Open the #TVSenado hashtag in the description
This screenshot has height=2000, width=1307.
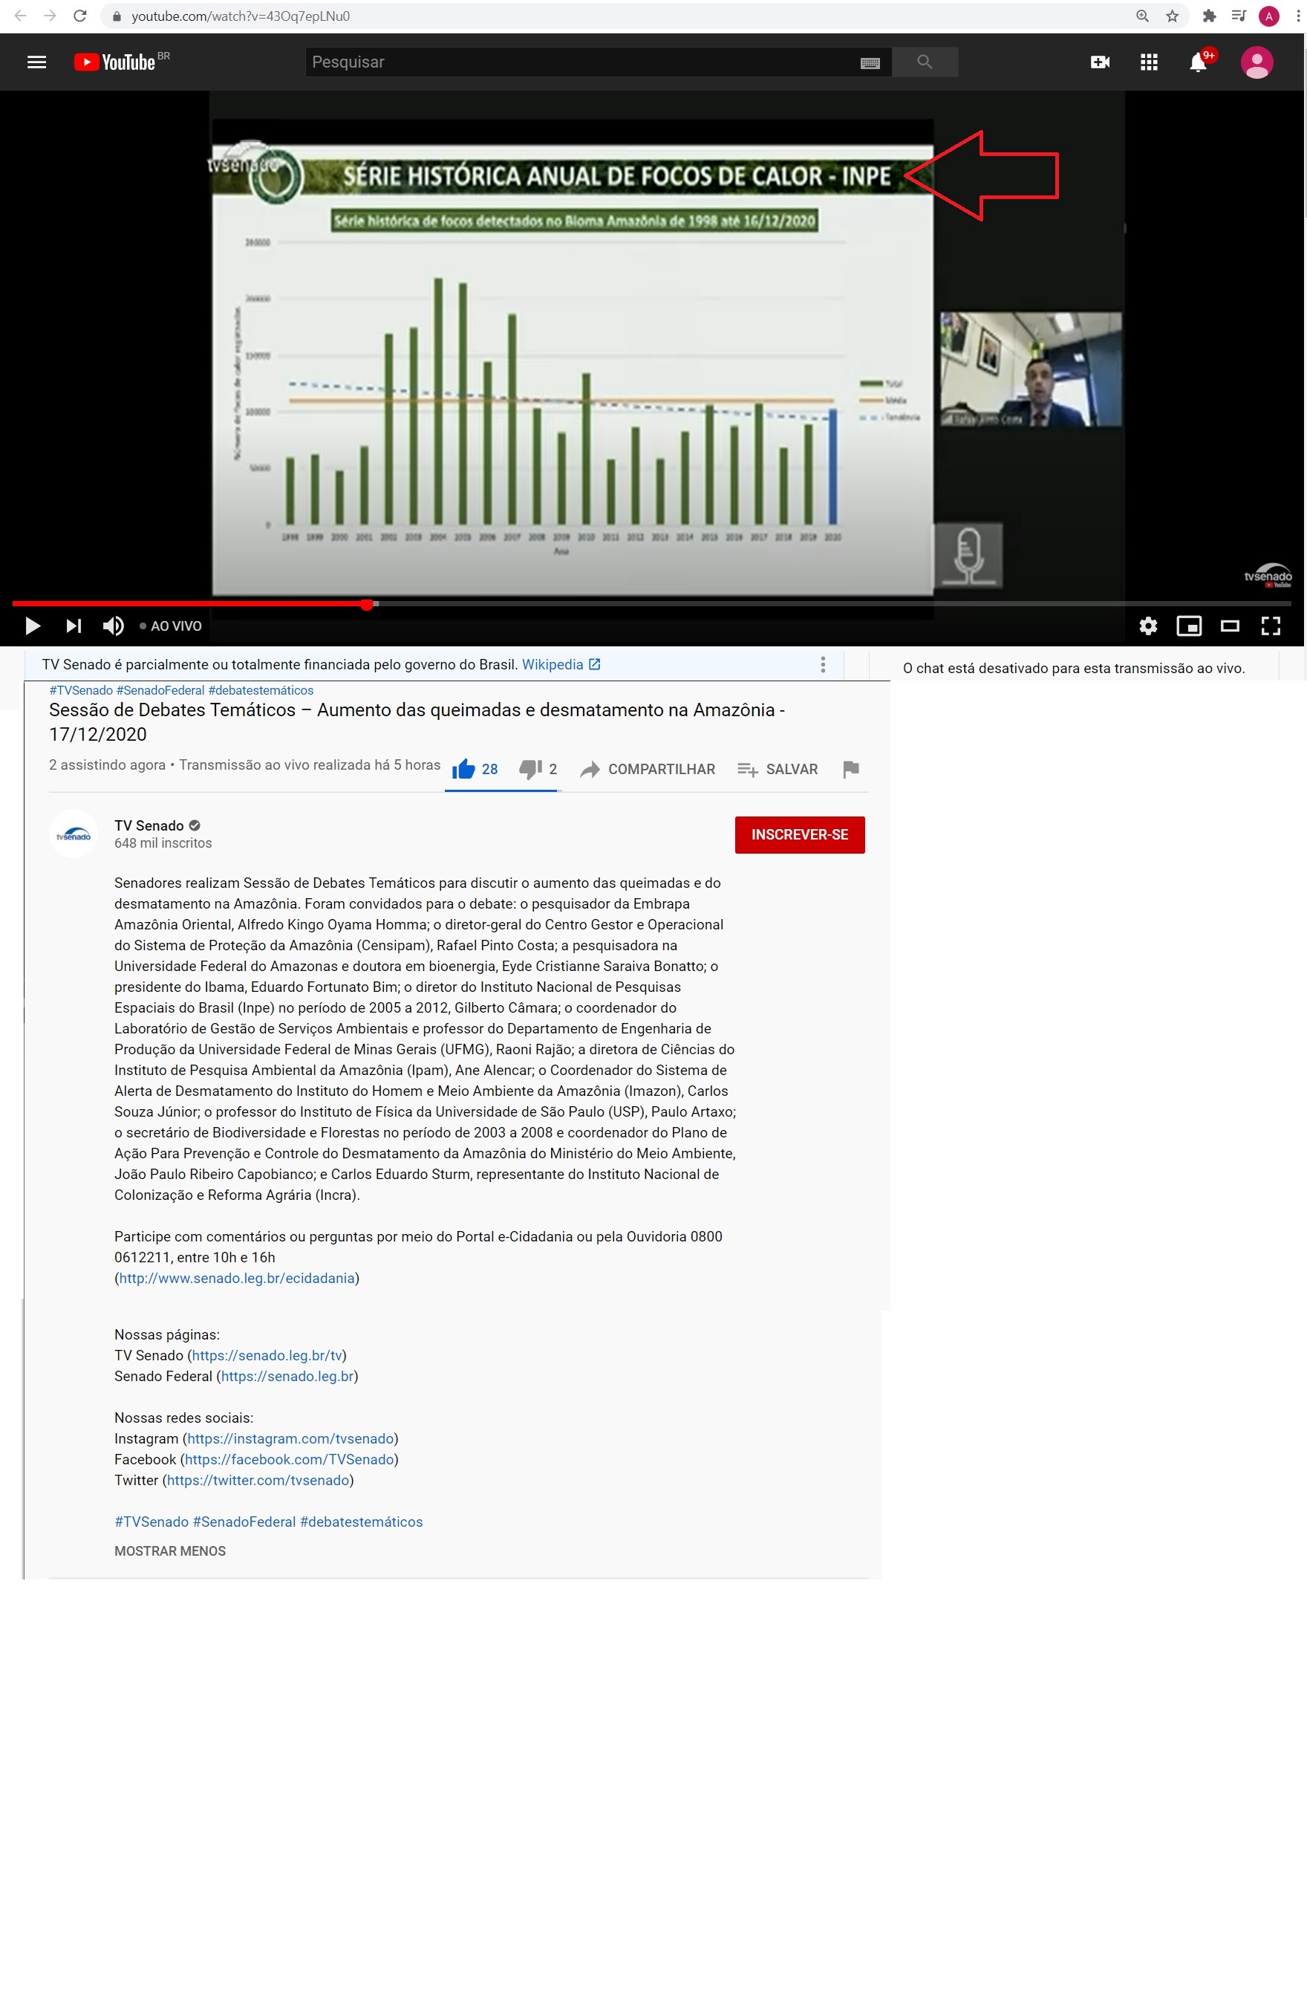click(151, 1522)
